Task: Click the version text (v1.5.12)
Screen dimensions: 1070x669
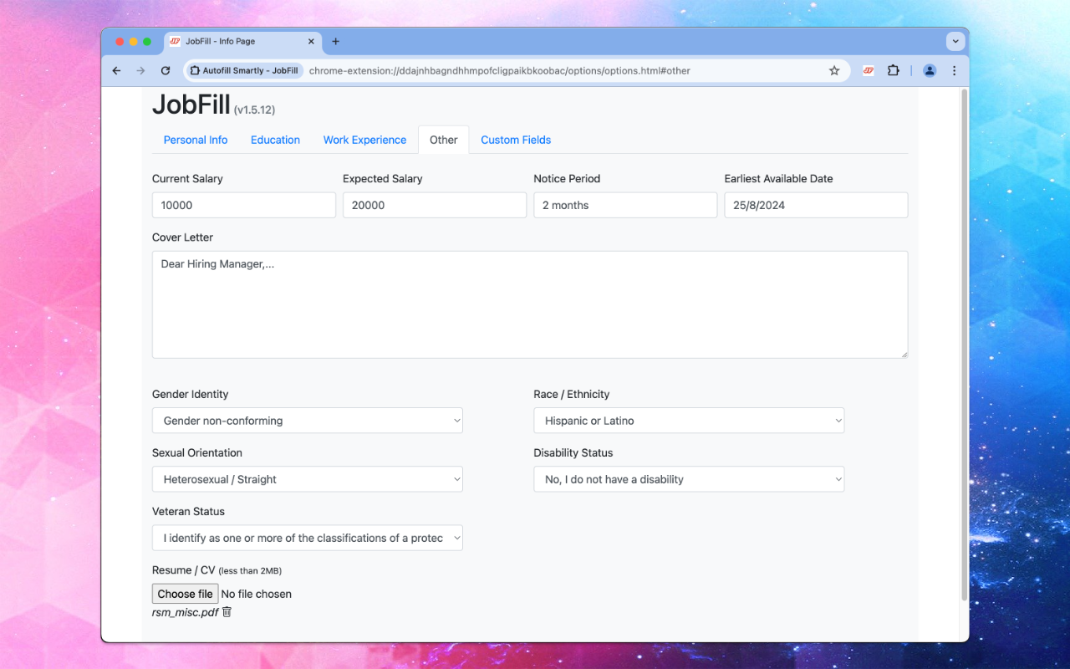Action: (x=254, y=110)
